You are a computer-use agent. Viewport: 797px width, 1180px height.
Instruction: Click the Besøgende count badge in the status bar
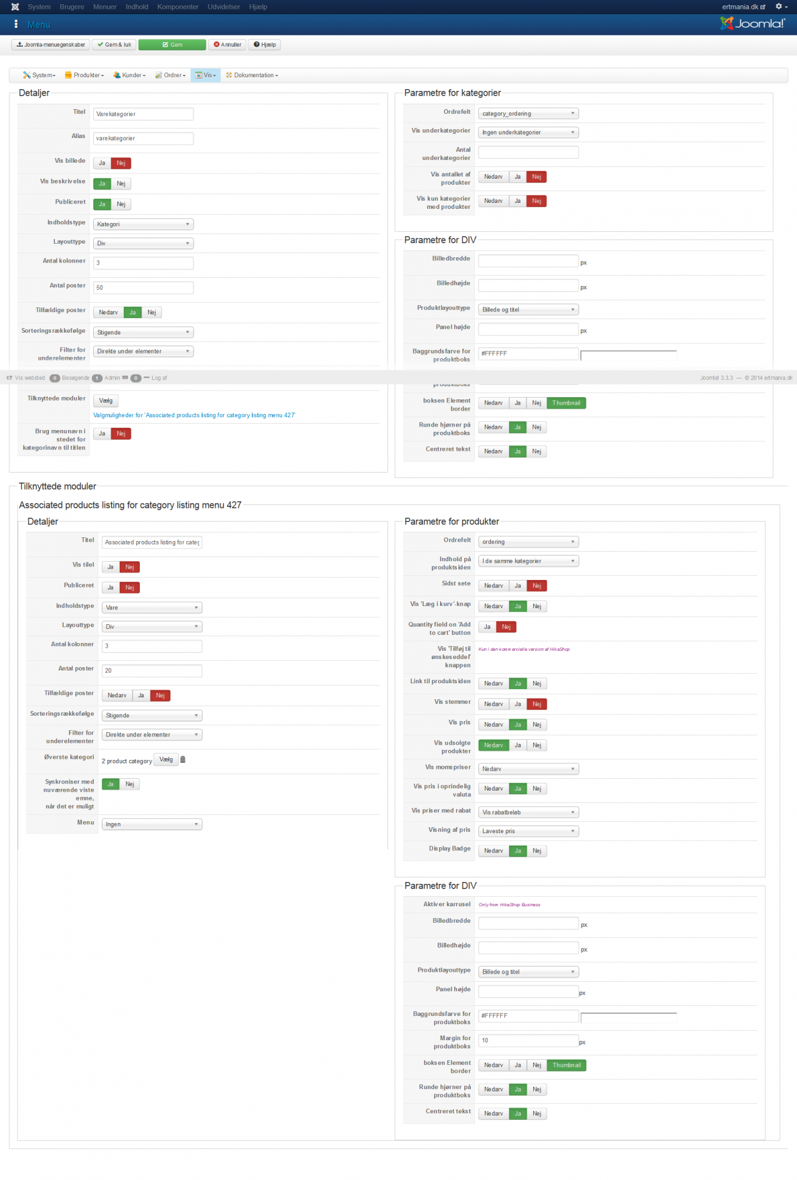(55, 378)
